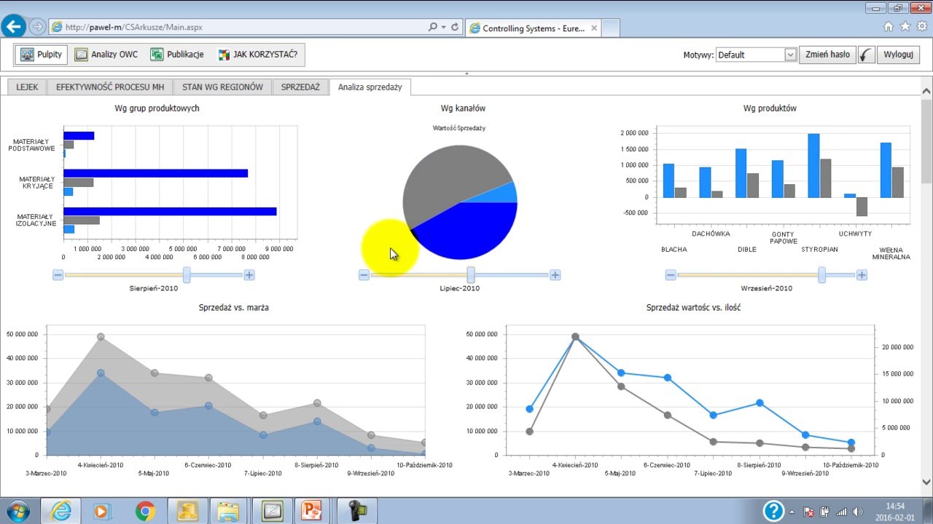Open the Pulpity dashboards section
The width and height of the screenshot is (933, 524).
coord(41,55)
